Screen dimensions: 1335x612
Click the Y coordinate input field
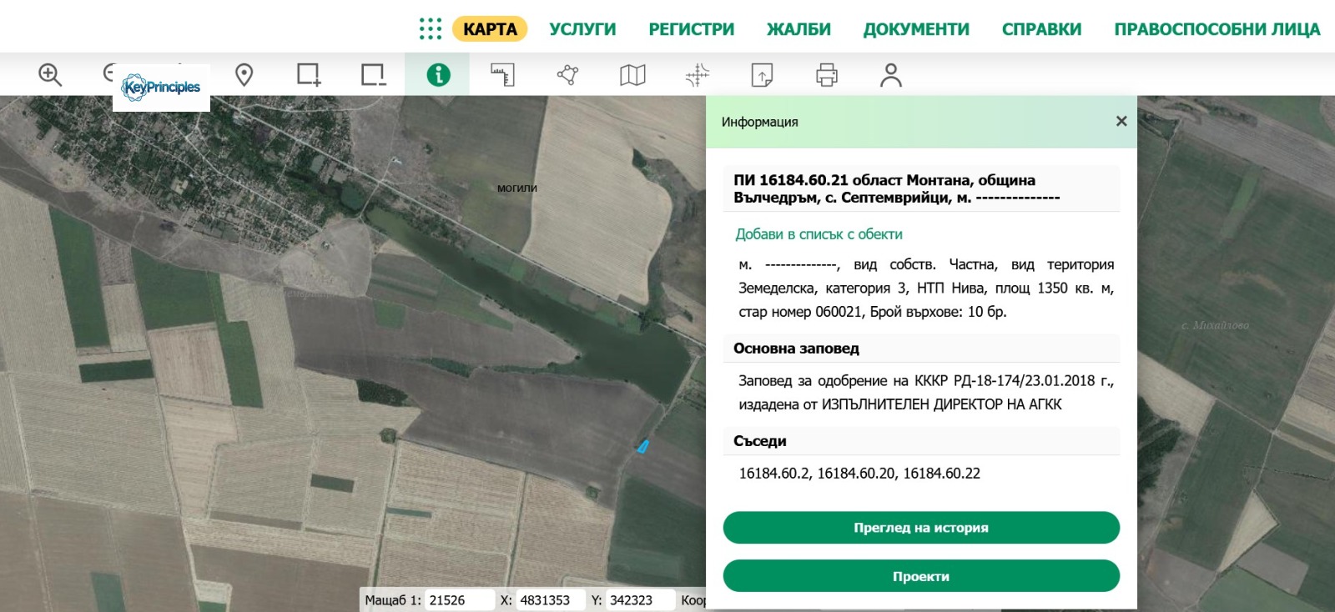(640, 600)
